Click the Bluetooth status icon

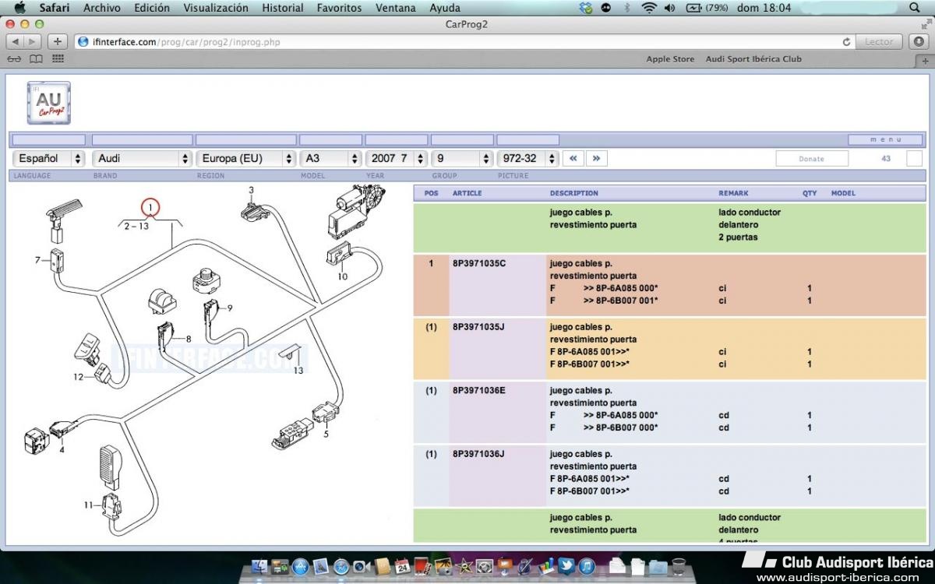coord(627,8)
